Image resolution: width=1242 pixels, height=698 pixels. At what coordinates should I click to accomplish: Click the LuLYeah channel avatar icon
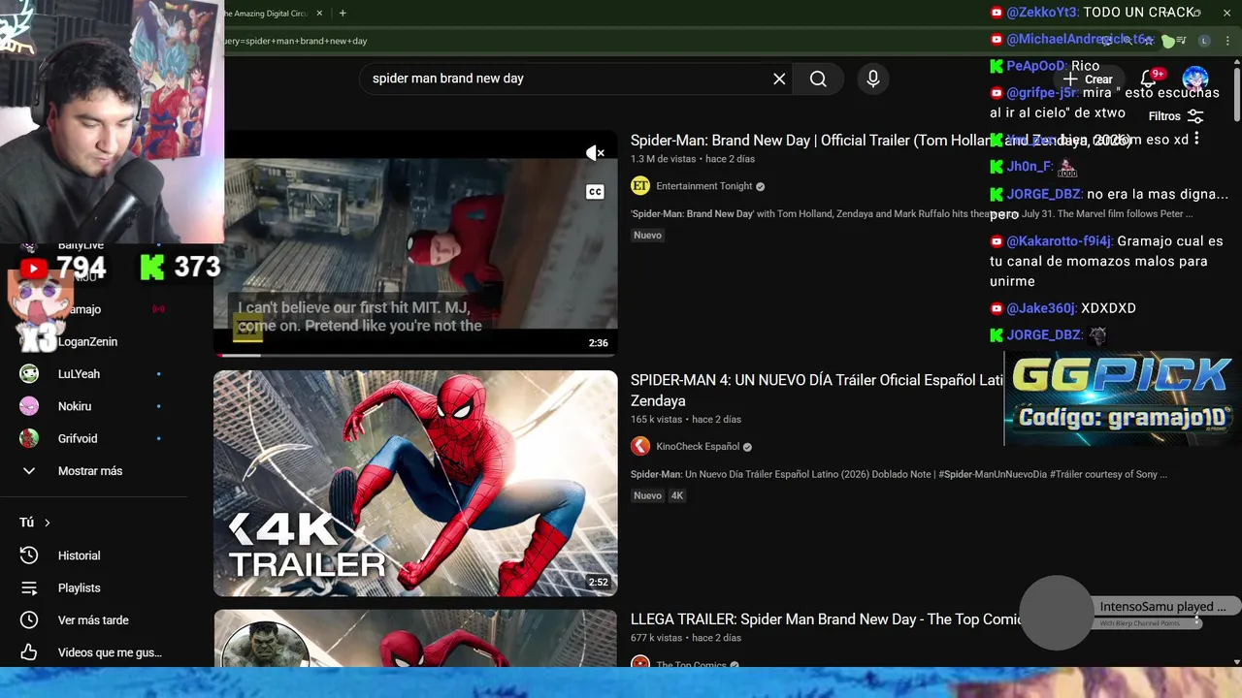pos(29,374)
